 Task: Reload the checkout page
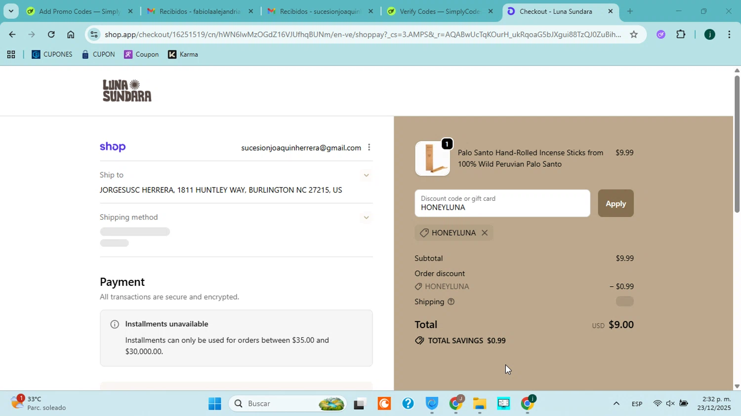click(x=51, y=35)
